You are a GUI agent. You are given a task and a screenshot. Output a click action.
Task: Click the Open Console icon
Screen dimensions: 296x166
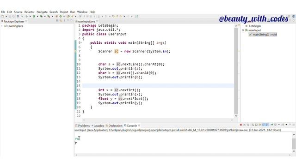click(283, 125)
